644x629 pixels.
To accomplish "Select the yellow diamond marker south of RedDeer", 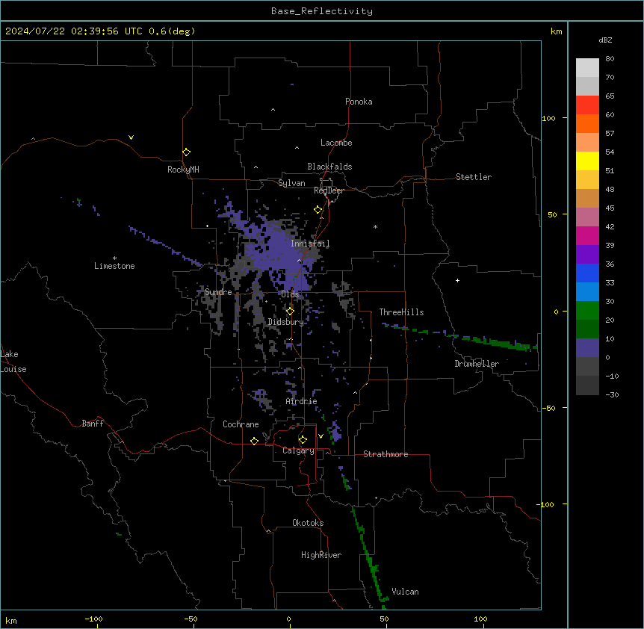I will coord(318,210).
